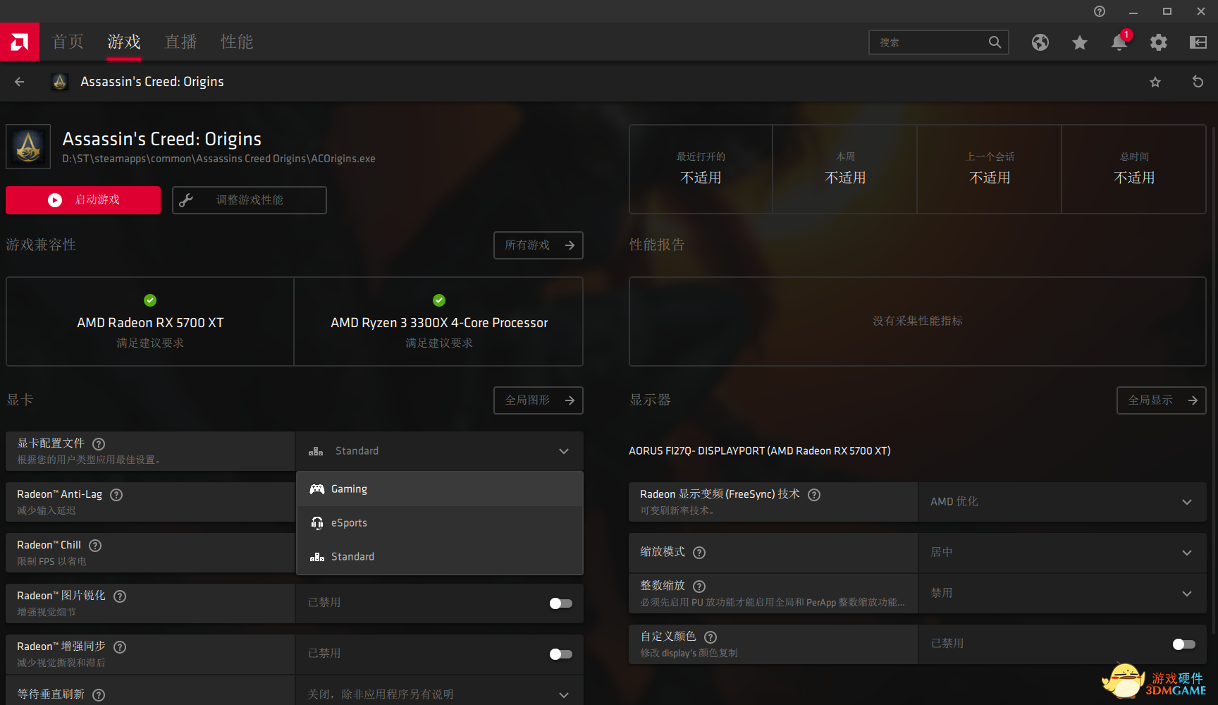Click help icon next to Radeon 增强同步
This screenshot has height=705, width=1218.
[120, 647]
